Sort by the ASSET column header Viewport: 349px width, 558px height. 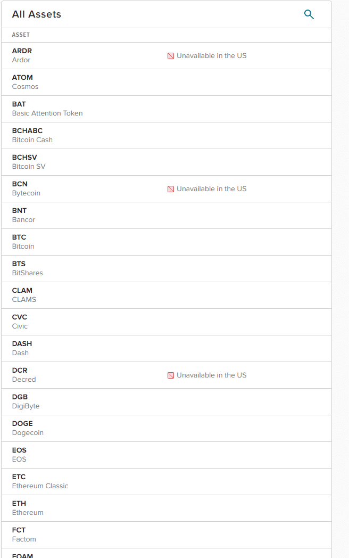(x=21, y=35)
